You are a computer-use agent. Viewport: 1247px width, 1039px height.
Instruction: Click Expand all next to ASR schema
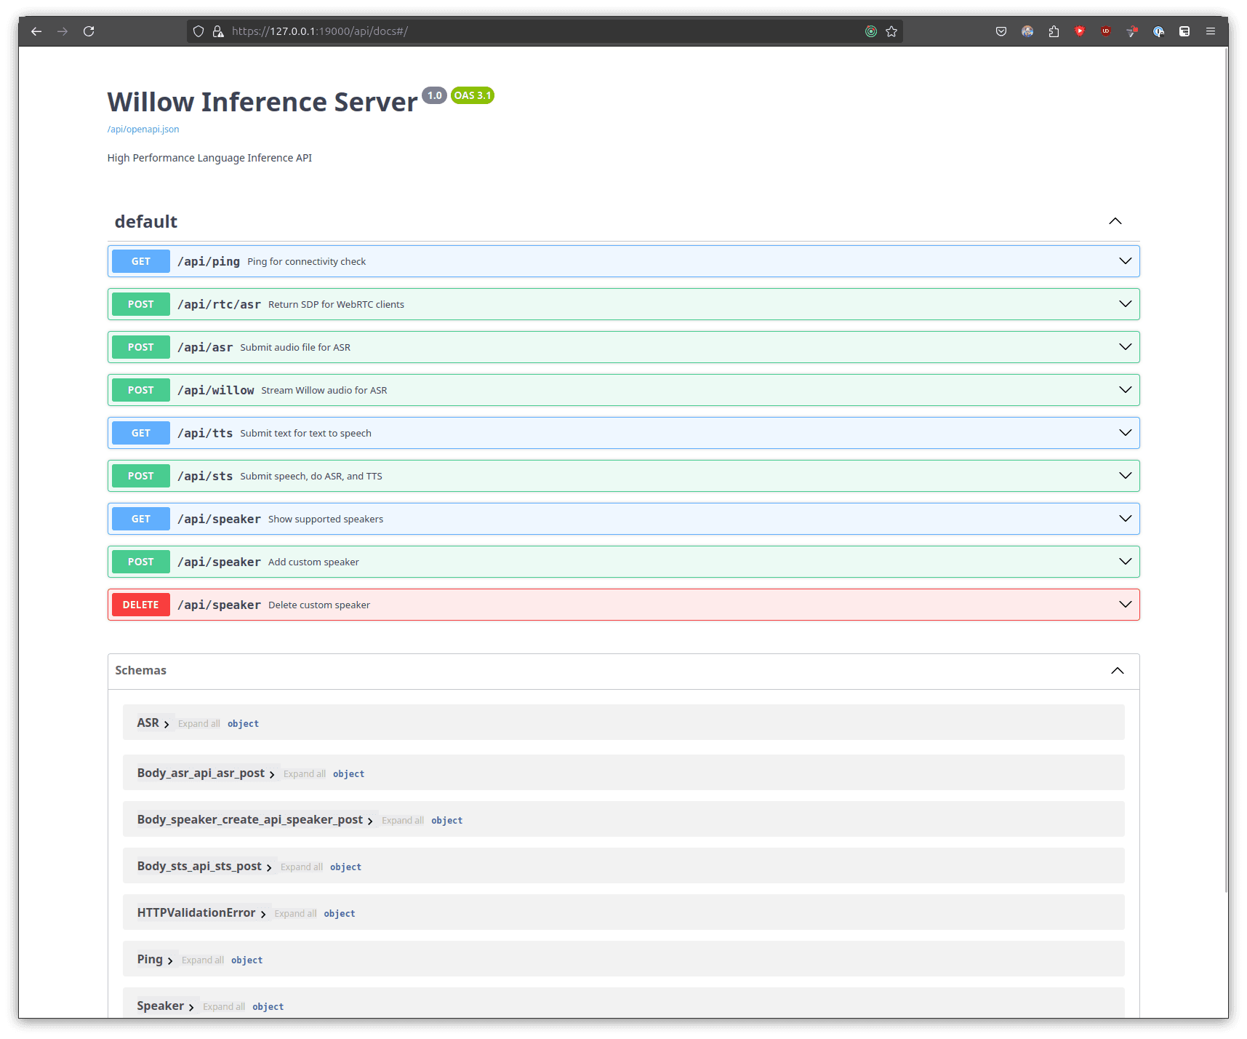[199, 722]
